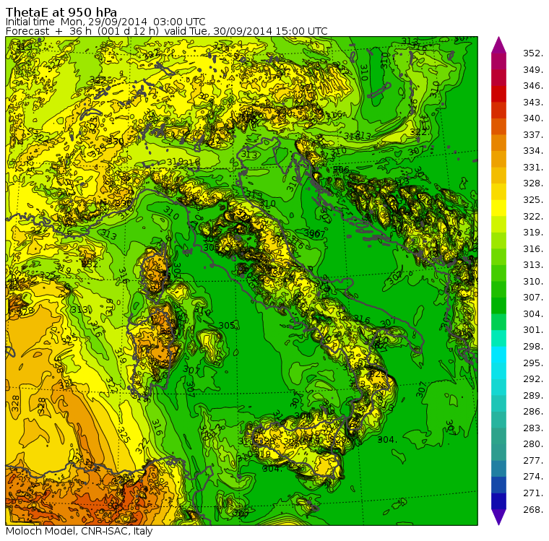Viewport: 549px width, 541px height.
Task: Click the legend value "334."
Action: 533,151
